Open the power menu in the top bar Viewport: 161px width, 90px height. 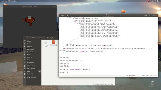(x=157, y=1)
